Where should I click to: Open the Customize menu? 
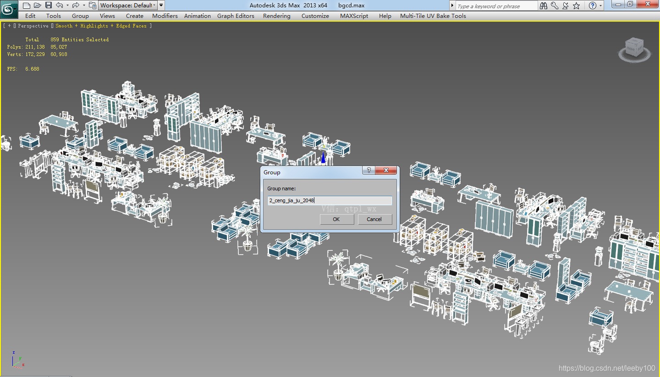pos(315,16)
